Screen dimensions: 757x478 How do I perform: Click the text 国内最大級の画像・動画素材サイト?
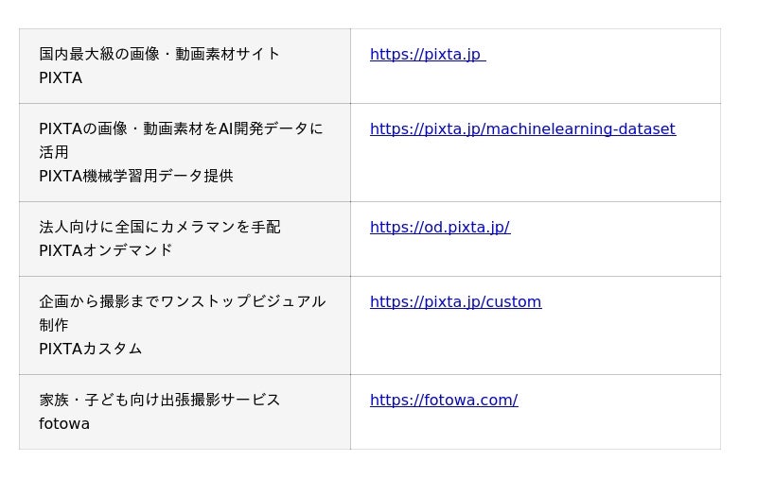[x=159, y=55]
